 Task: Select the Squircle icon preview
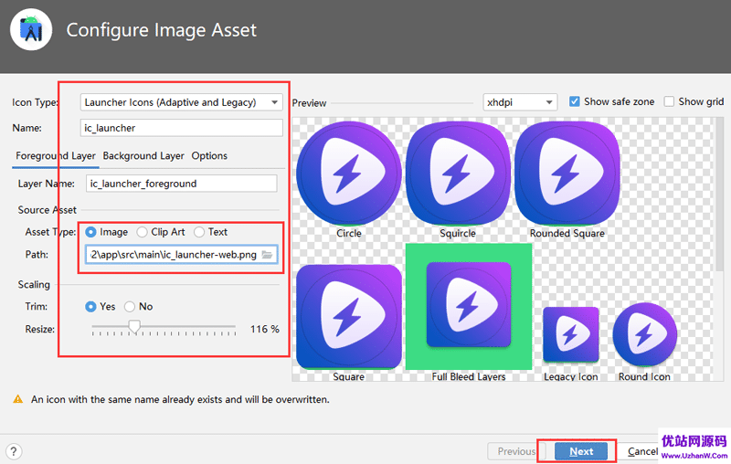click(458, 174)
